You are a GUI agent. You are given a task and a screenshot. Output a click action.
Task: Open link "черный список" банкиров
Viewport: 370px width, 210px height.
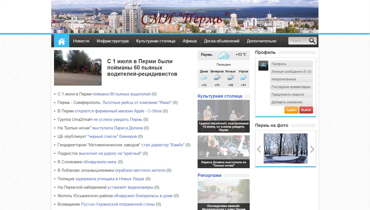coord(112,136)
